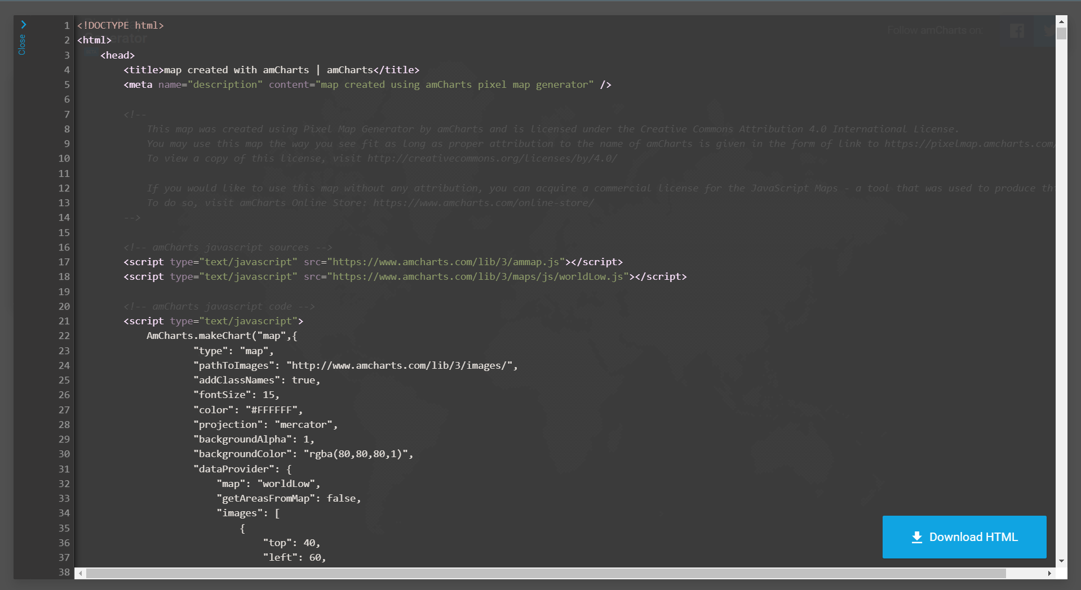
Task: Click the "addClassNames": true line
Action: click(256, 380)
